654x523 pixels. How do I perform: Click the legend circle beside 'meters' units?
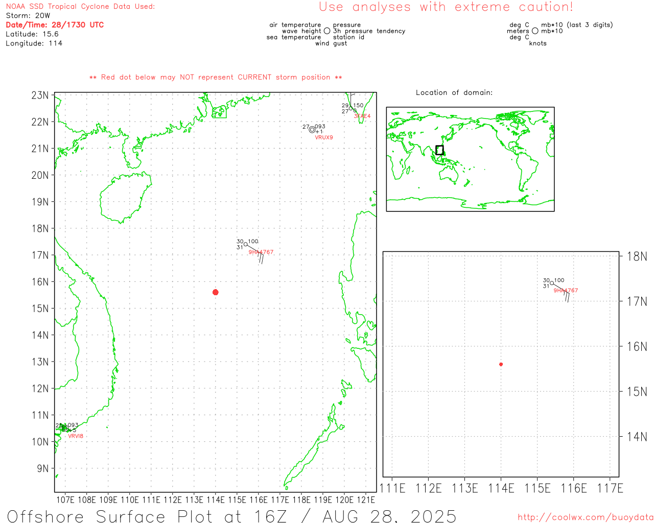click(535, 31)
